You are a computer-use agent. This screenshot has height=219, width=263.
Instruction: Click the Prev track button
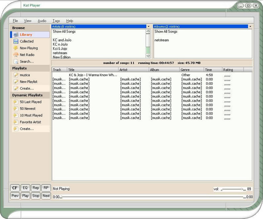15,196
